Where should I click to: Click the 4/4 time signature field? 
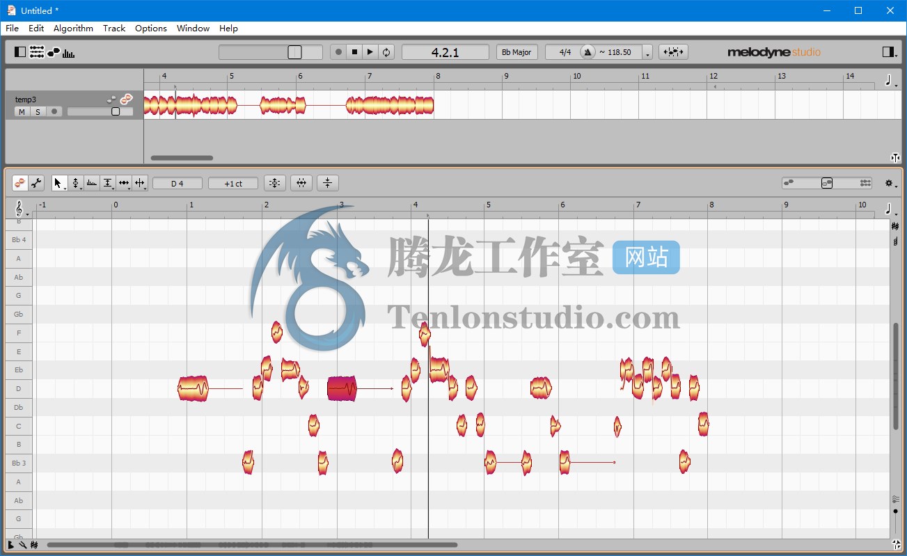565,52
